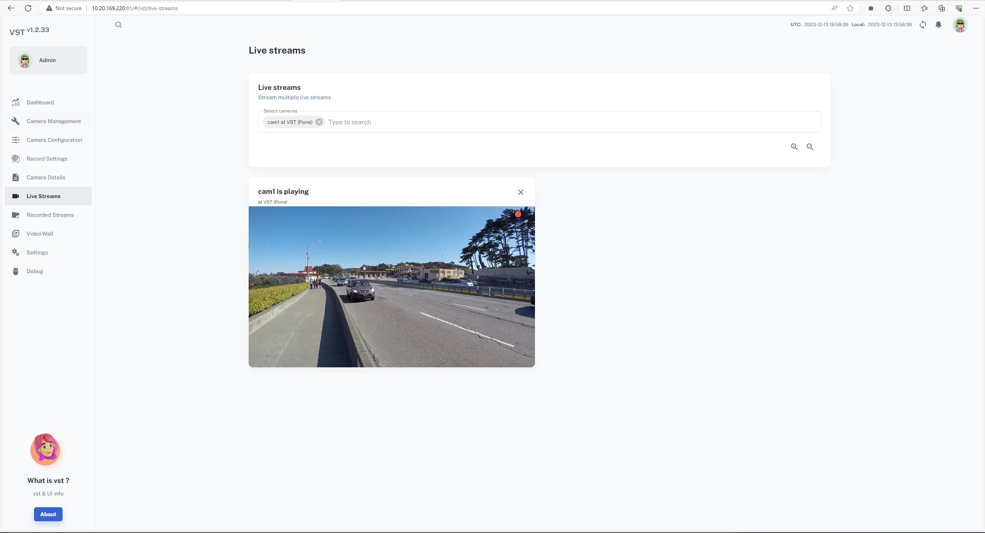Screen dimensions: 985x533
Task: Open the Video Wall view
Action: (40, 234)
